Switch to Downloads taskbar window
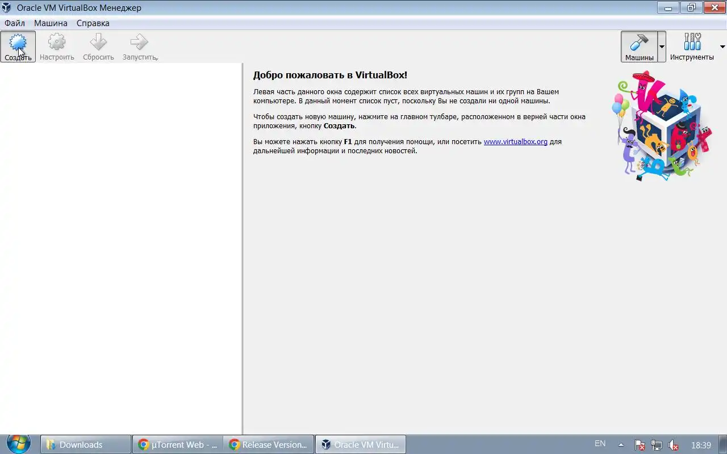The height and width of the screenshot is (454, 727). (x=86, y=444)
